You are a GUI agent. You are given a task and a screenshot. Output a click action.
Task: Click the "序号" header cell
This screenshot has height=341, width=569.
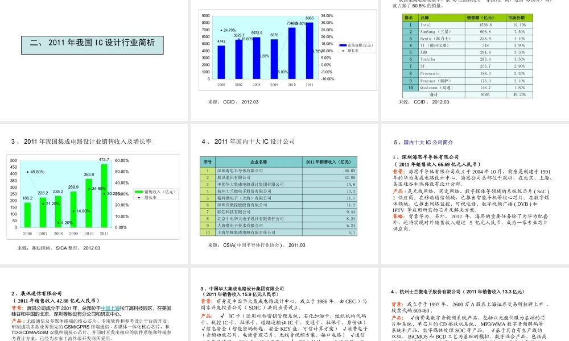[208, 161]
